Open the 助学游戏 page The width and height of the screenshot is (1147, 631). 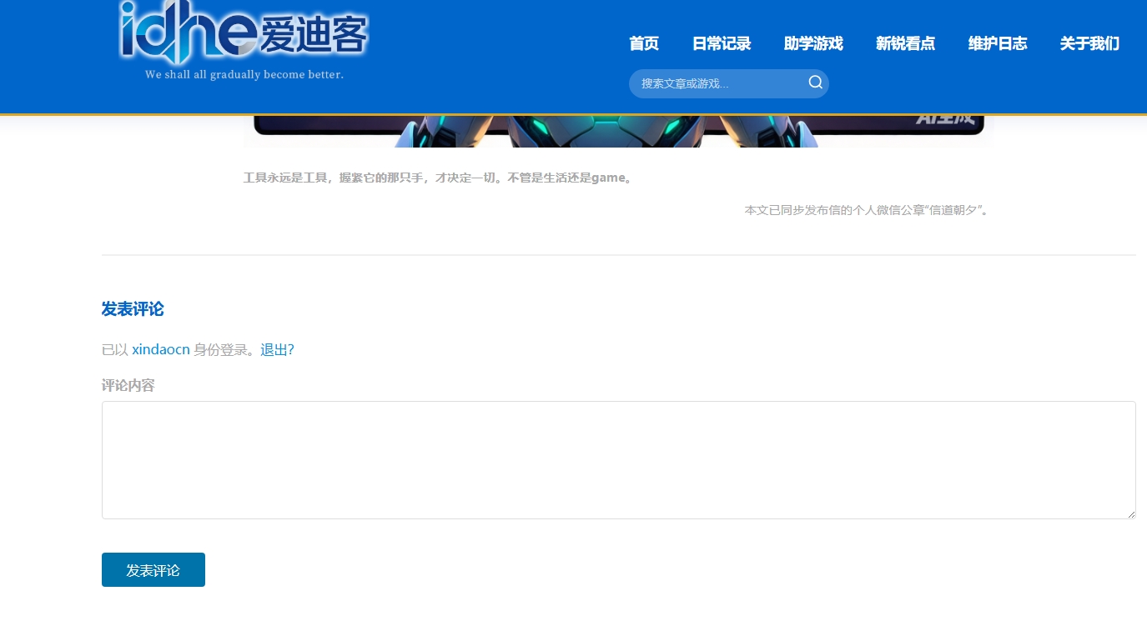point(812,44)
